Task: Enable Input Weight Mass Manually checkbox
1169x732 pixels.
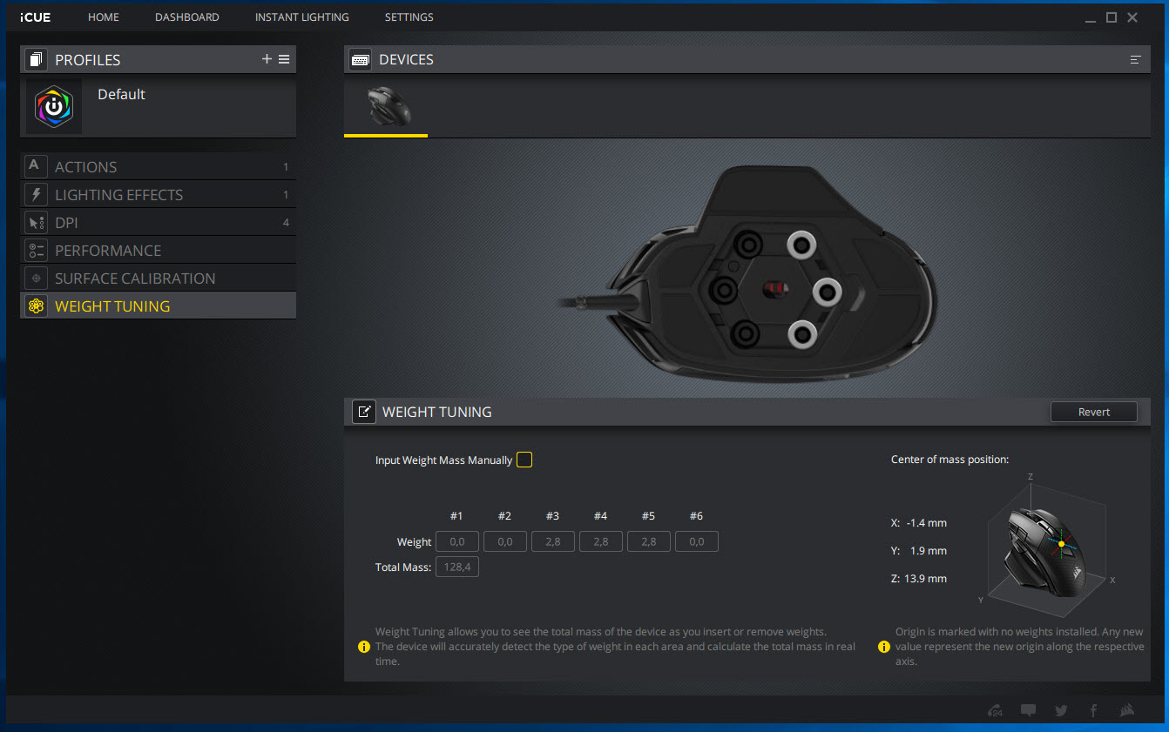Action: (524, 460)
